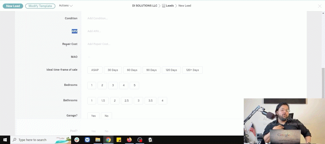Image resolution: width=325 pixels, height=144 pixels.
Task: Open the Leads breadcrumb link
Action: pos(170,6)
